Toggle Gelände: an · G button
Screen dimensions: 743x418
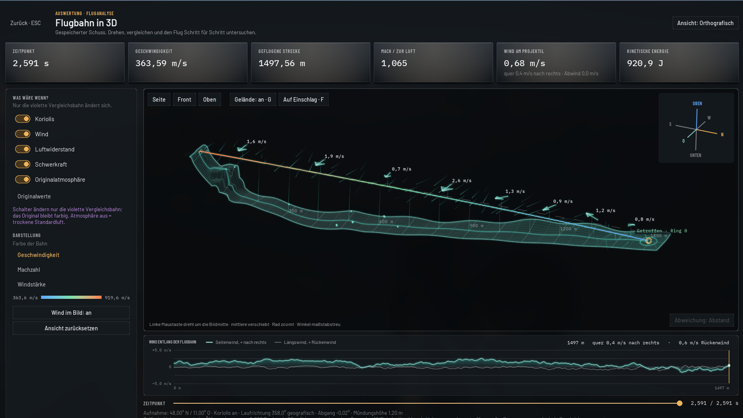pyautogui.click(x=253, y=99)
